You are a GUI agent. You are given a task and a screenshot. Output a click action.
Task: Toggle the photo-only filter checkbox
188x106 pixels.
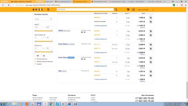click(x=35, y=56)
